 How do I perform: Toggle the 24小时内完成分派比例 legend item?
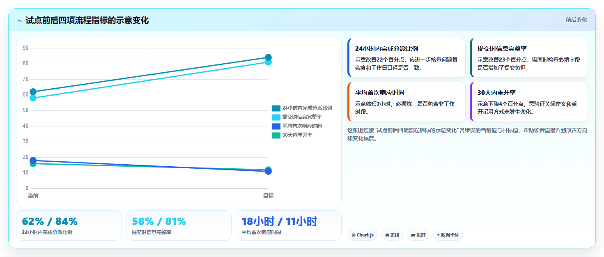(302, 108)
